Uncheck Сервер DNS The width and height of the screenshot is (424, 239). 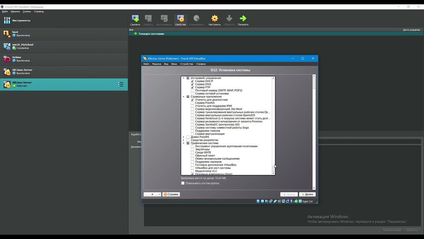point(192,84)
